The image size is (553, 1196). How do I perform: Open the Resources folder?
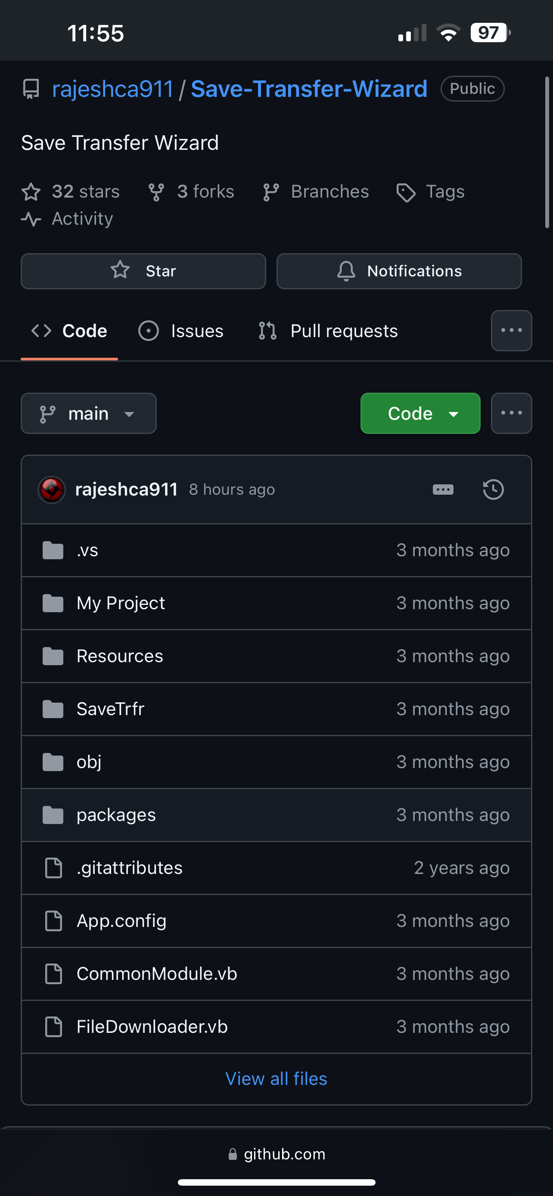point(120,656)
